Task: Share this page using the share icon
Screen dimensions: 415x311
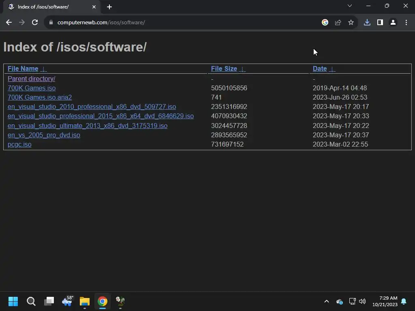Action: point(338,23)
